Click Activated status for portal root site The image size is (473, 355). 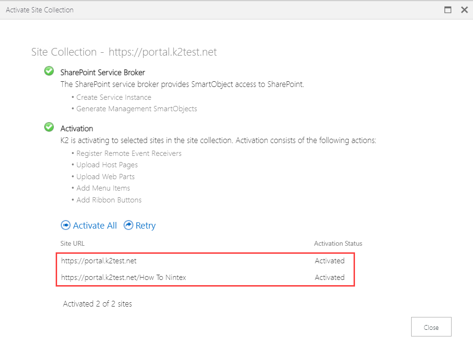point(329,261)
